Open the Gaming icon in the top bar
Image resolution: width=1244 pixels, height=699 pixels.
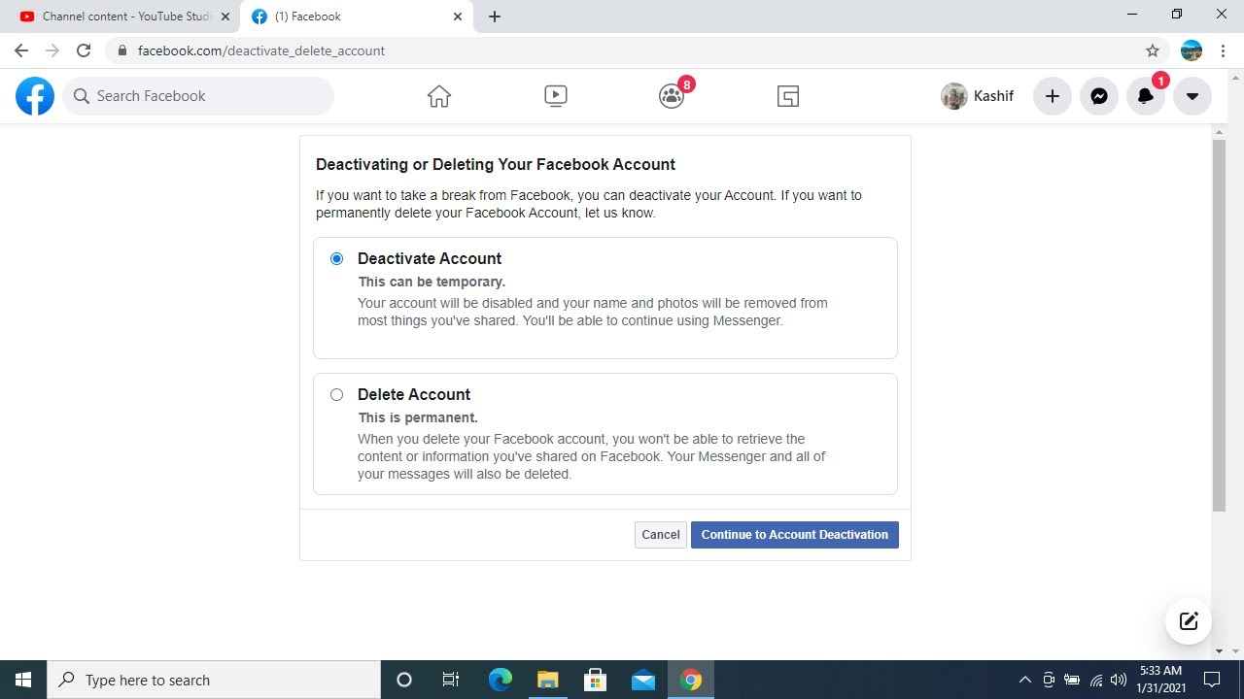pos(788,96)
